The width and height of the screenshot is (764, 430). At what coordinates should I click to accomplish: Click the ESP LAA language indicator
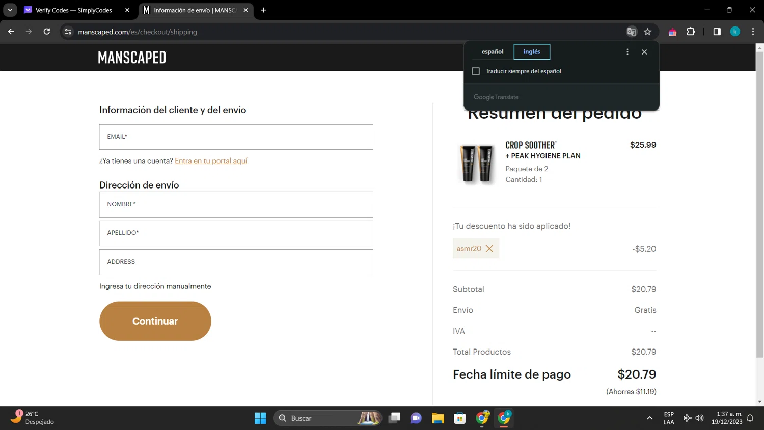(x=669, y=418)
